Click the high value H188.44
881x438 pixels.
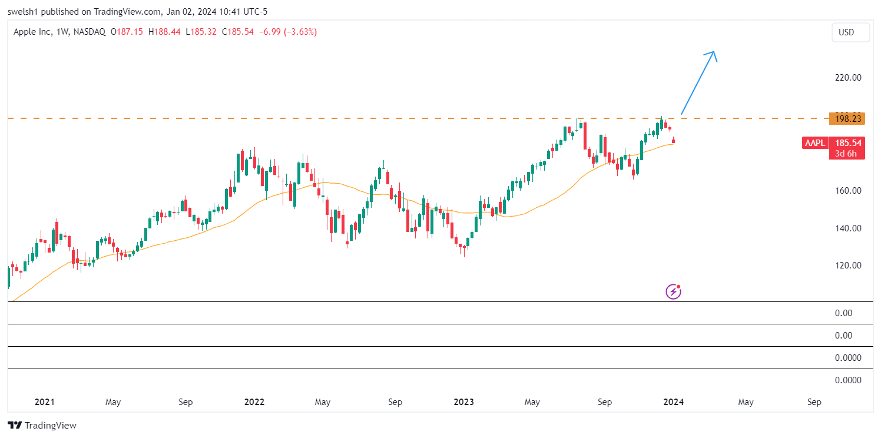coord(164,32)
